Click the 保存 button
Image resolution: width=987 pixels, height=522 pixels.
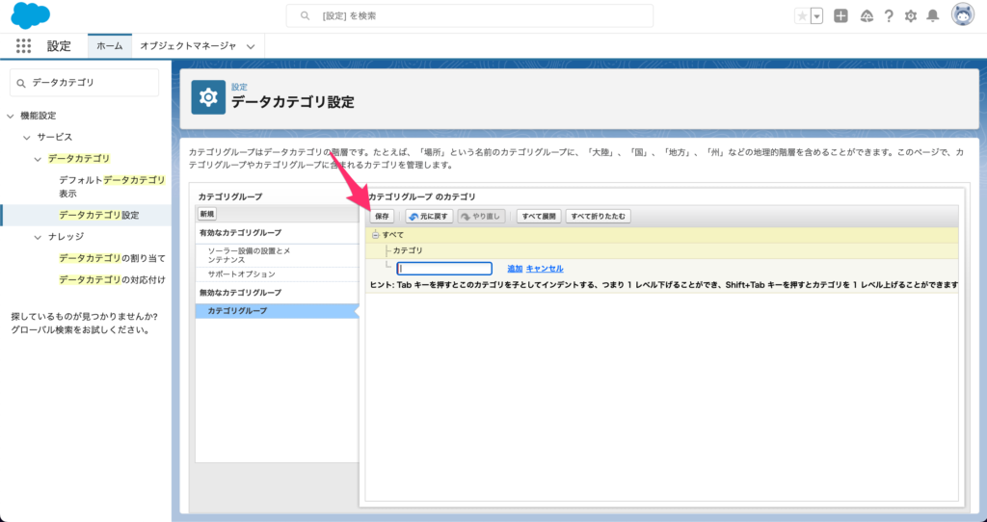click(382, 217)
